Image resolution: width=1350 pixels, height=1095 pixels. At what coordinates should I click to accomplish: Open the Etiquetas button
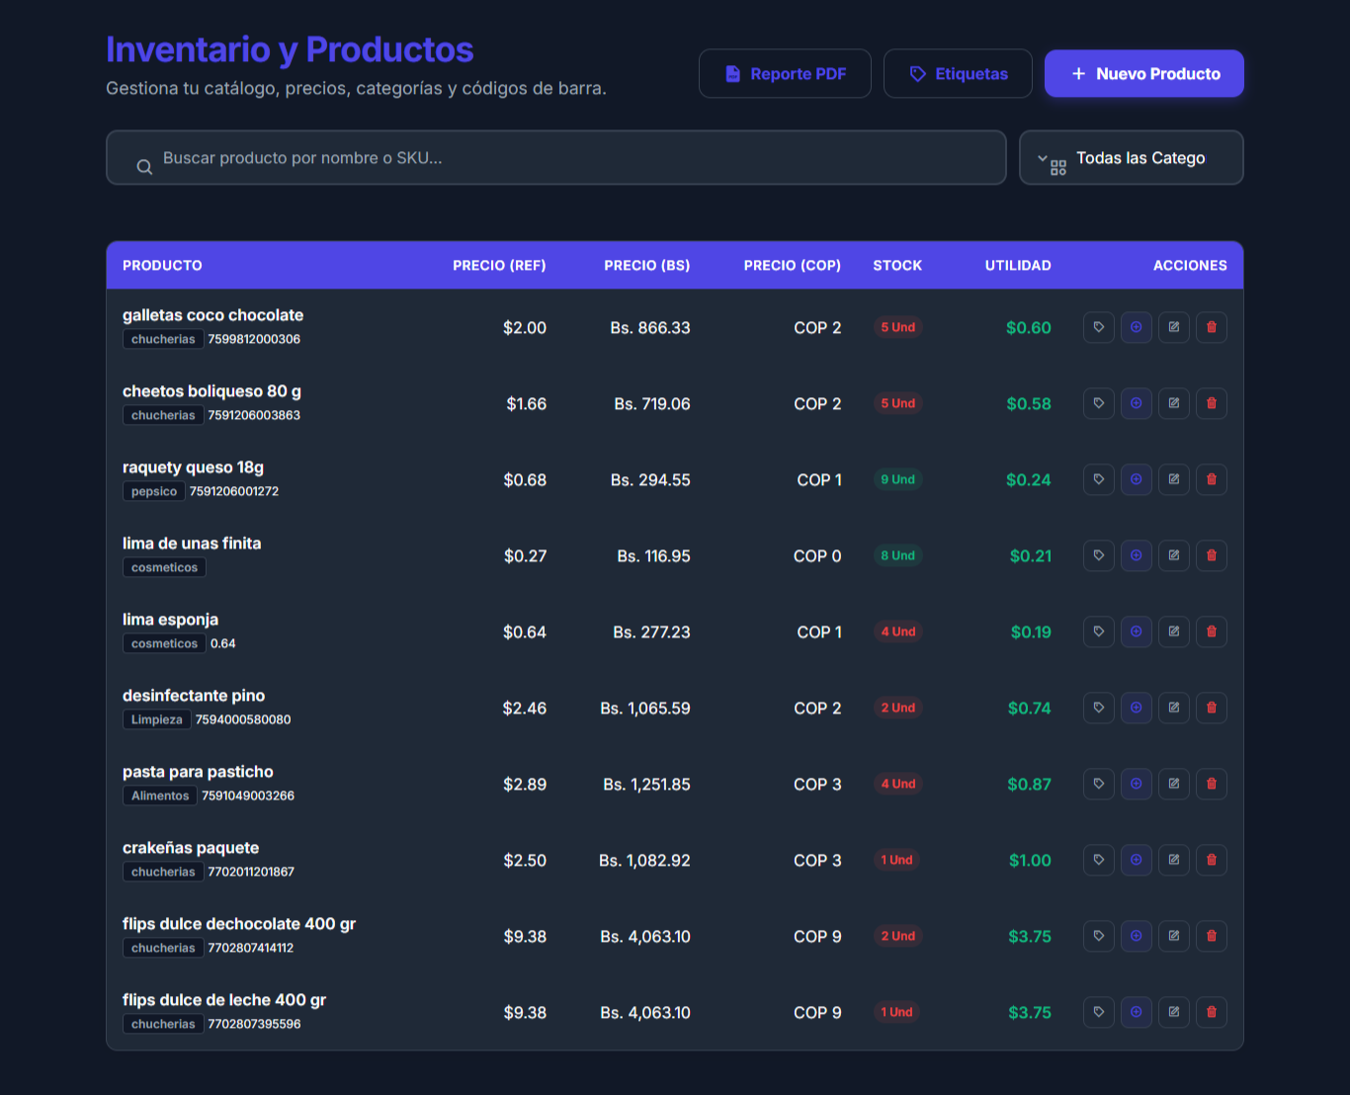[x=958, y=74]
